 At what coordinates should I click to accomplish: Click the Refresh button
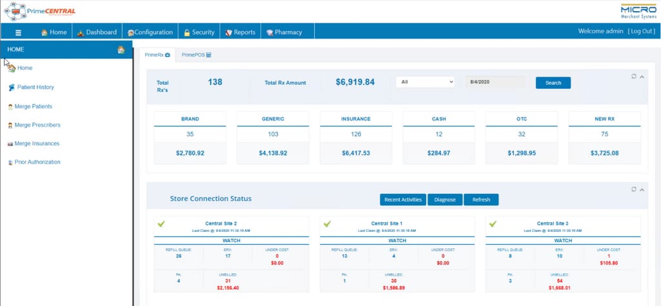point(481,200)
